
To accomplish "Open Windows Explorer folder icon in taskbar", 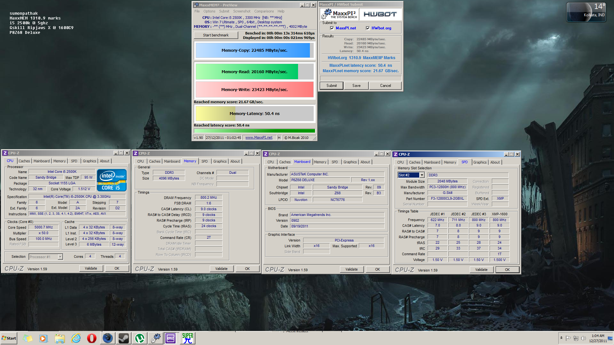I will click(60, 338).
